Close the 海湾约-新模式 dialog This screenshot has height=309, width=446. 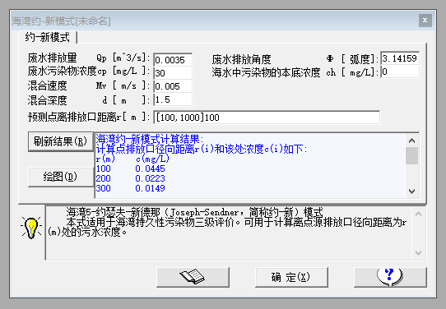tap(425, 21)
